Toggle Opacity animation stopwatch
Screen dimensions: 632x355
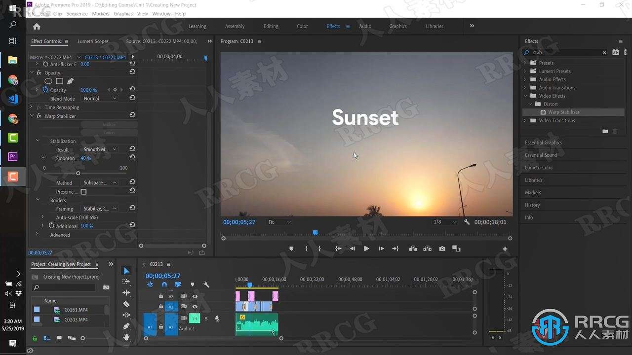(45, 90)
